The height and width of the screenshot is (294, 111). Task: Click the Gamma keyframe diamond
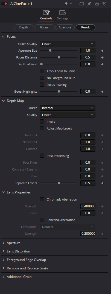click(102, 149)
